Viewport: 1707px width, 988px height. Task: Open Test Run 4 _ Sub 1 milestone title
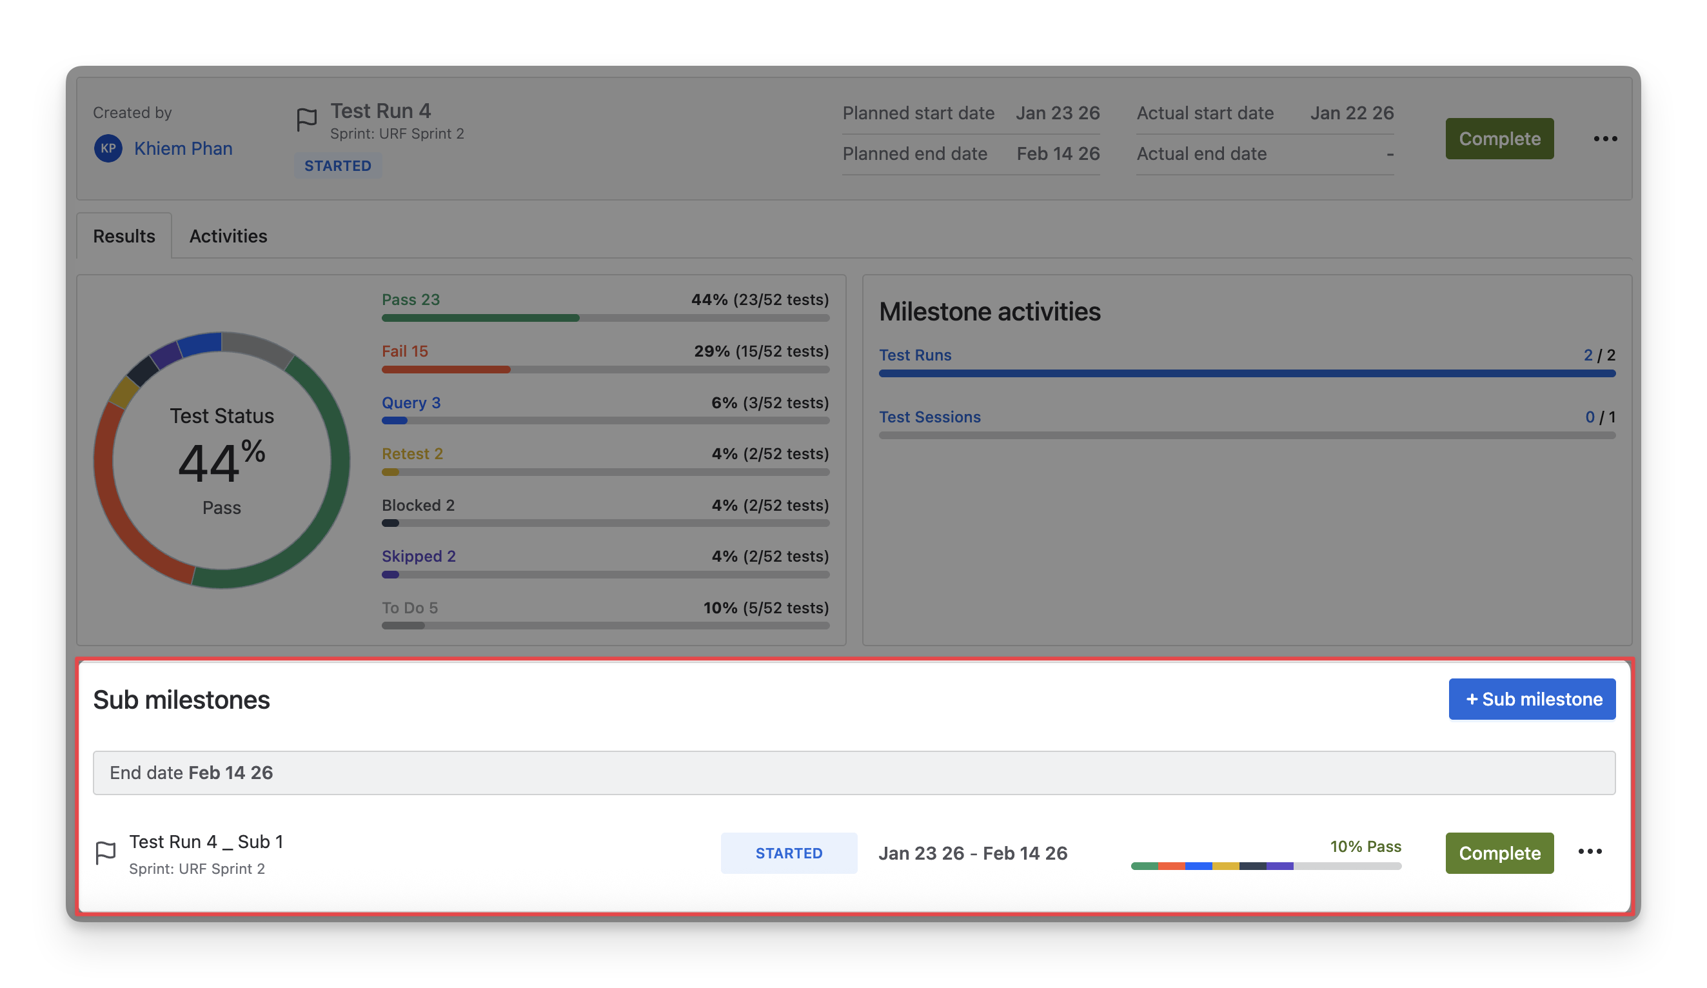tap(206, 842)
